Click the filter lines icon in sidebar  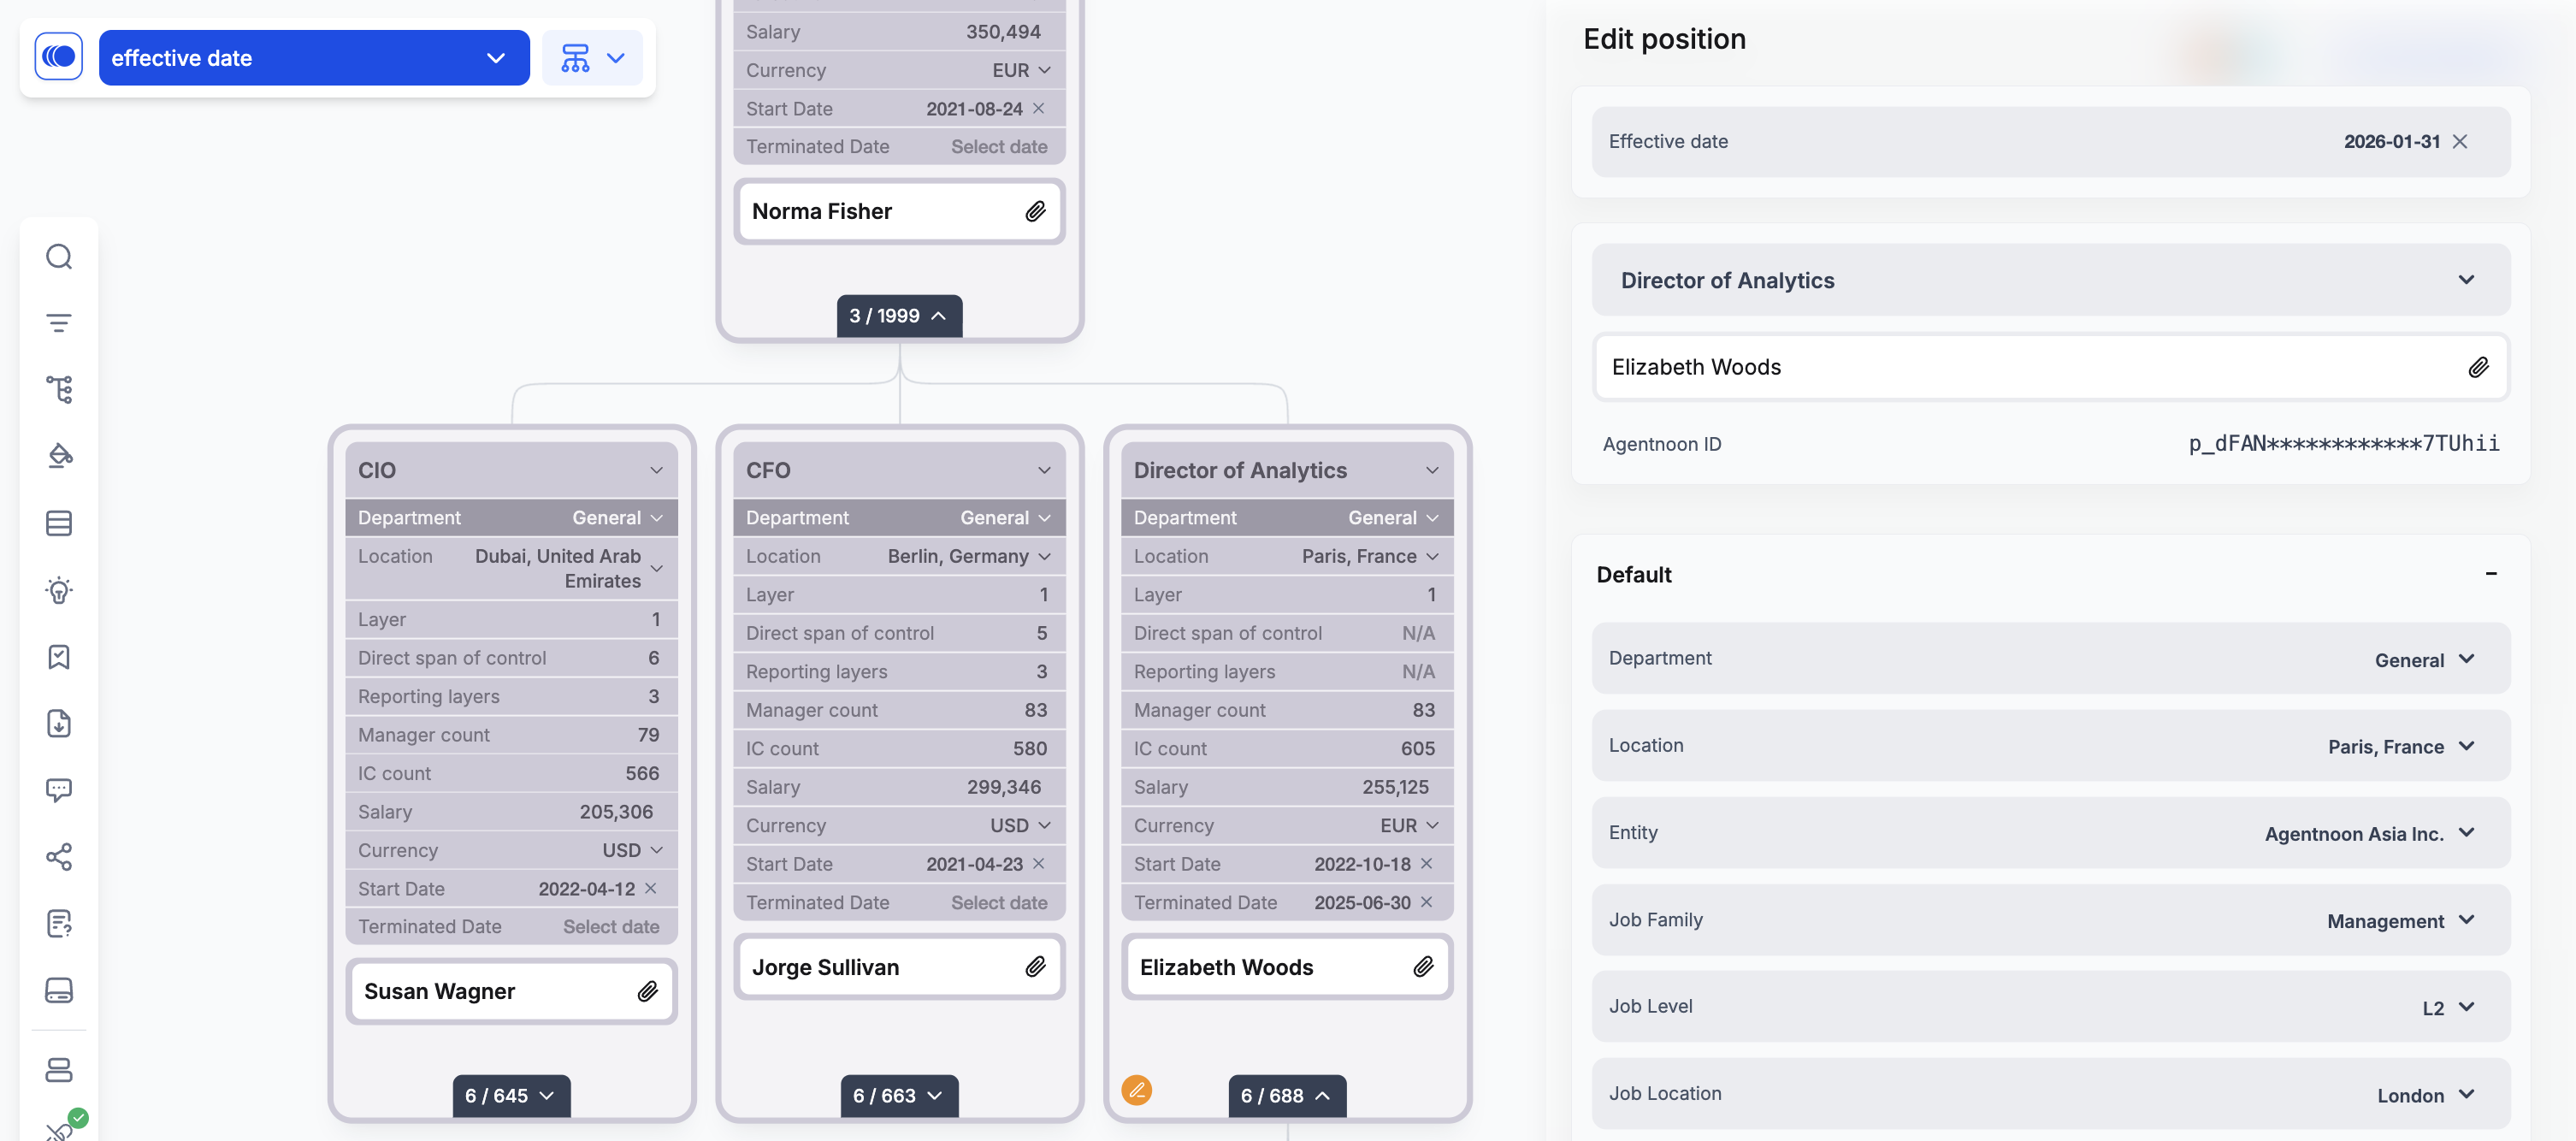59,323
